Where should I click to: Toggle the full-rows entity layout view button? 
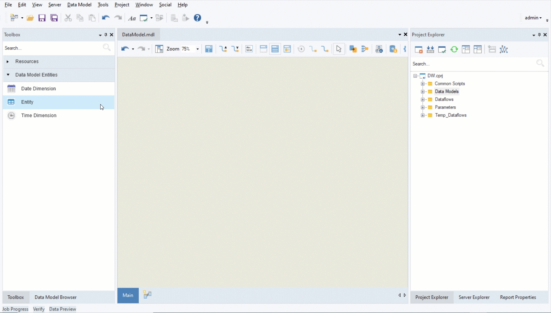[275, 49]
